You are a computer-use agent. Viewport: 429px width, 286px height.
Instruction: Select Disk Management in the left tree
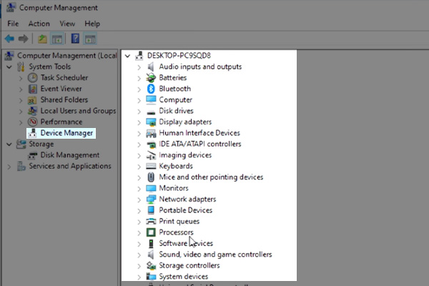(70, 155)
